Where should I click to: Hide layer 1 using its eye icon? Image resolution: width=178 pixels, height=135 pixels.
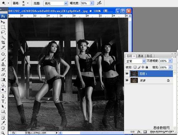[x=127, y=74]
